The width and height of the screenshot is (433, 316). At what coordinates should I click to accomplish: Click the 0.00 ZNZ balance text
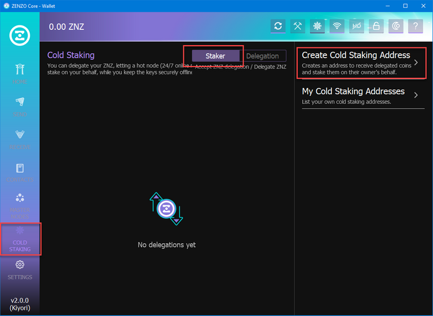67,27
